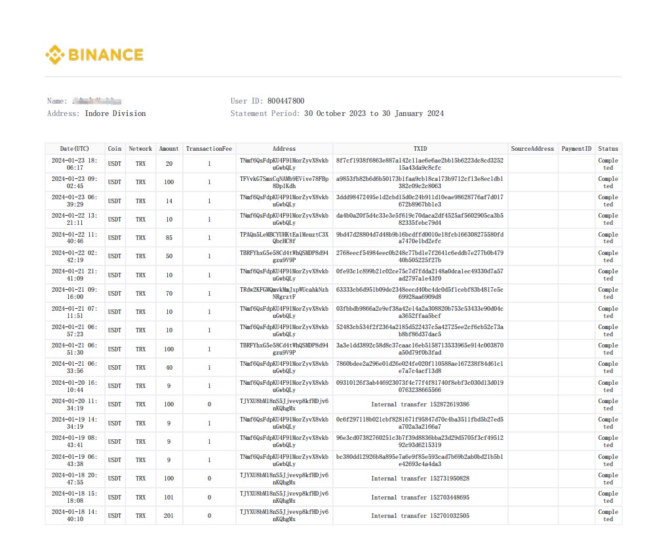
Task: Click the PaymentID column header
Action: (x=576, y=149)
